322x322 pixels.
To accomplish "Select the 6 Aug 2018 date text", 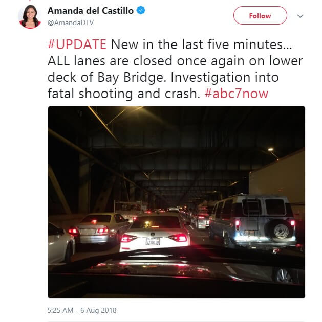I will pyautogui.click(x=98, y=310).
